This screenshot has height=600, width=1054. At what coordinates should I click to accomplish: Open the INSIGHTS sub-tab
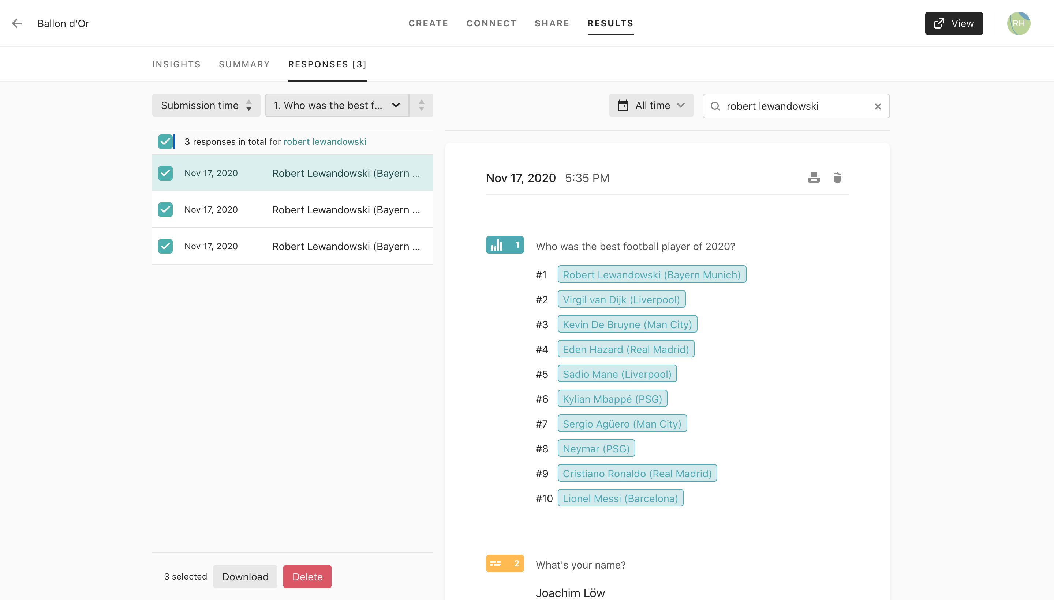point(176,64)
